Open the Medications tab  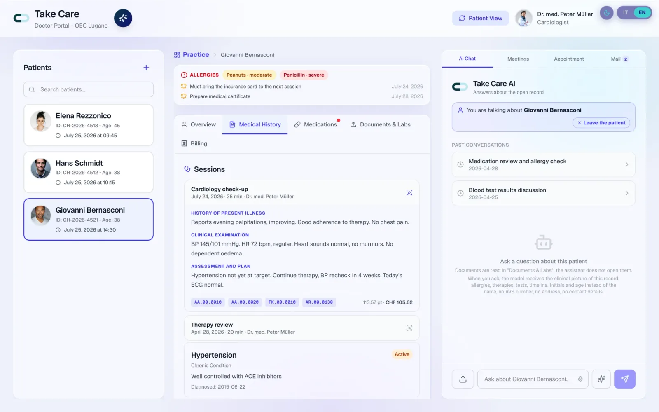tap(316, 124)
